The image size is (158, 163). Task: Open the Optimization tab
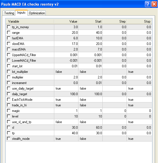click(37, 13)
